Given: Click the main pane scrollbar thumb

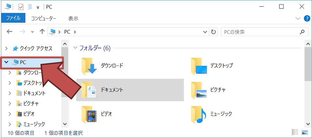Looking at the screenshot, I should [x=308, y=64].
